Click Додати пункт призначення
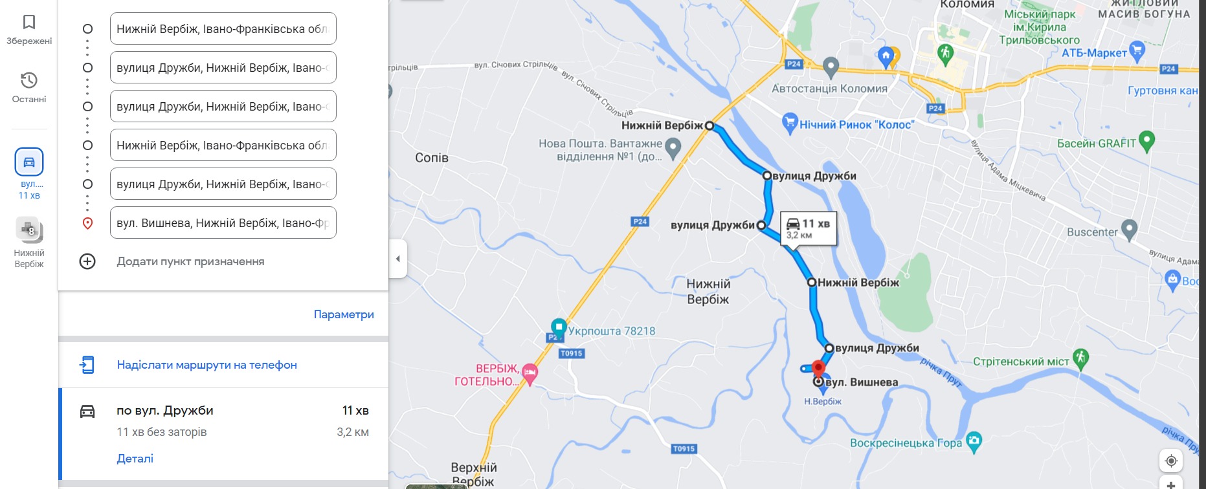The image size is (1206, 489). 190,261
